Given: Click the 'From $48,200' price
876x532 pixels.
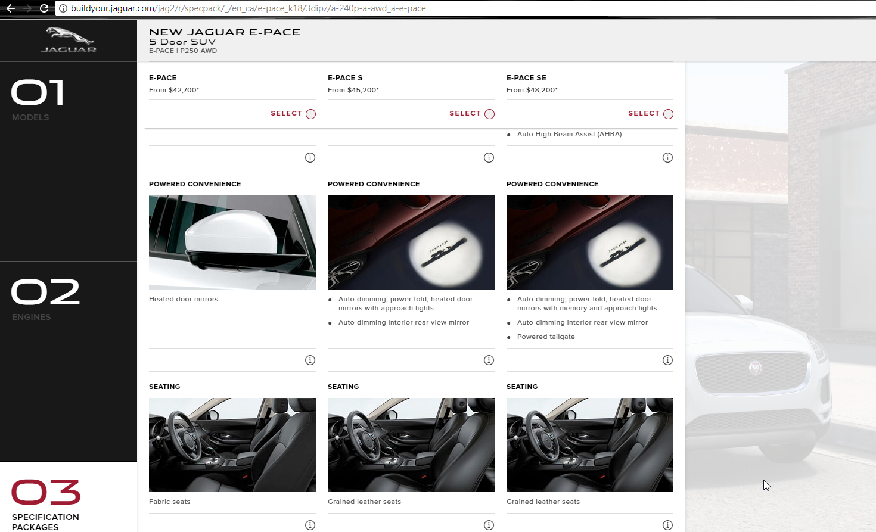Looking at the screenshot, I should (x=532, y=90).
